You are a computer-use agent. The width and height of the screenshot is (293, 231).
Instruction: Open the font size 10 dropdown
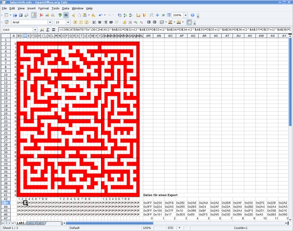68,22
